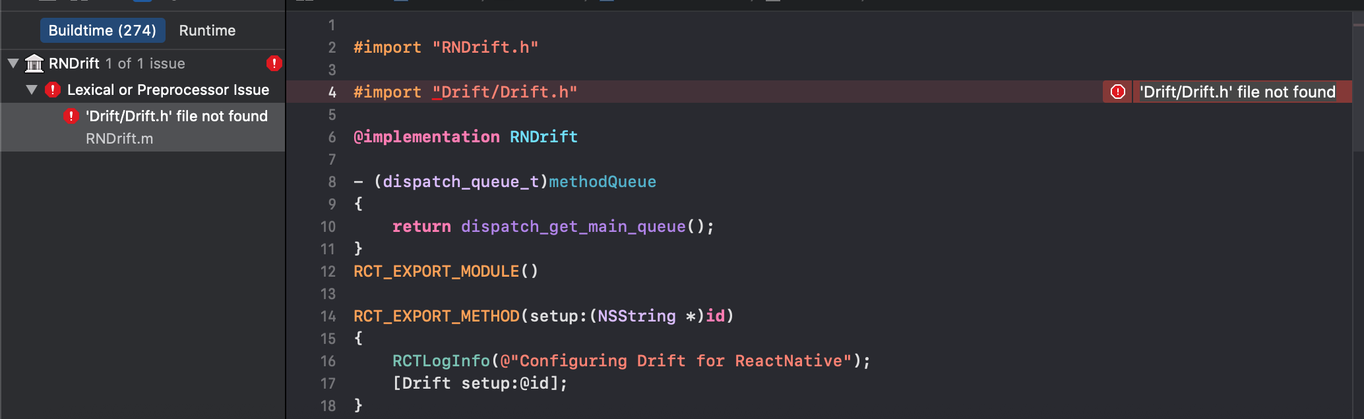The width and height of the screenshot is (1364, 419).
Task: Click error icon beside Lexical or Preprocessor Issue
Action: [53, 90]
